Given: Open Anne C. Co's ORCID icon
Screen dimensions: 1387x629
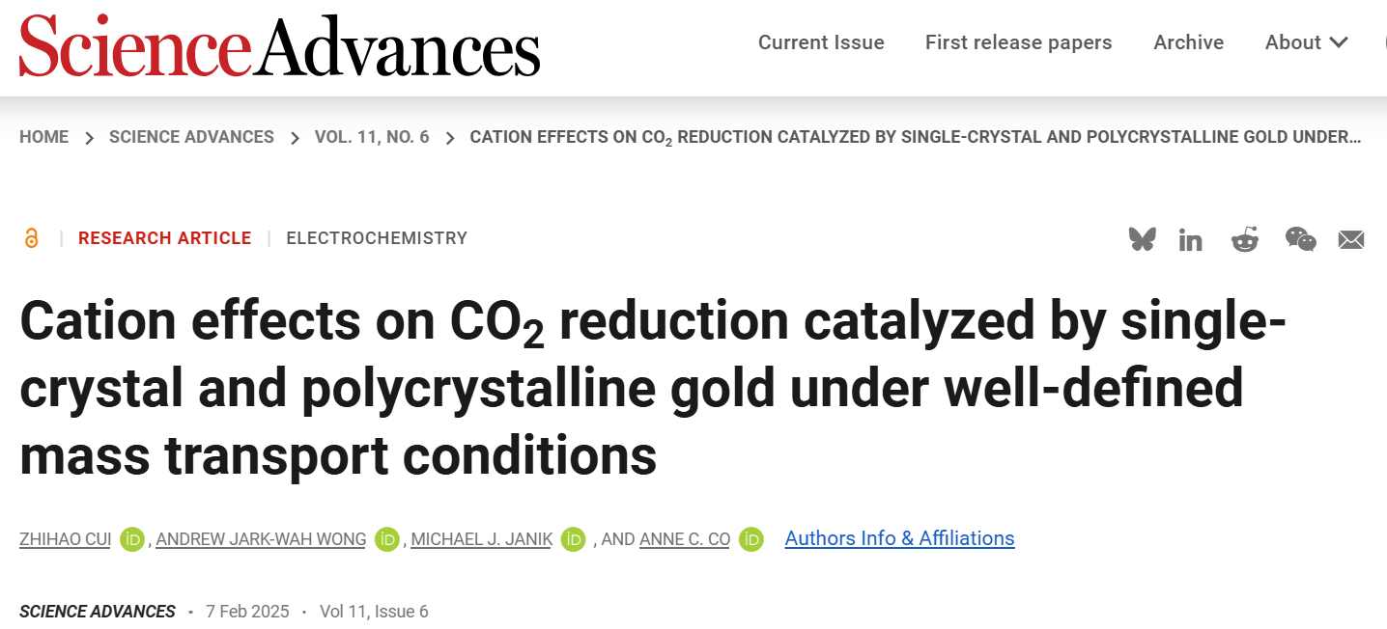Looking at the screenshot, I should (751, 539).
